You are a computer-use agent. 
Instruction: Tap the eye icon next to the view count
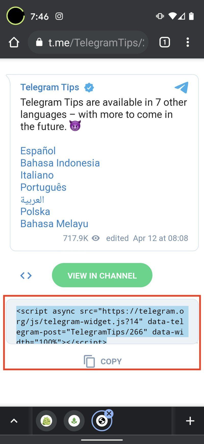pos(95,238)
